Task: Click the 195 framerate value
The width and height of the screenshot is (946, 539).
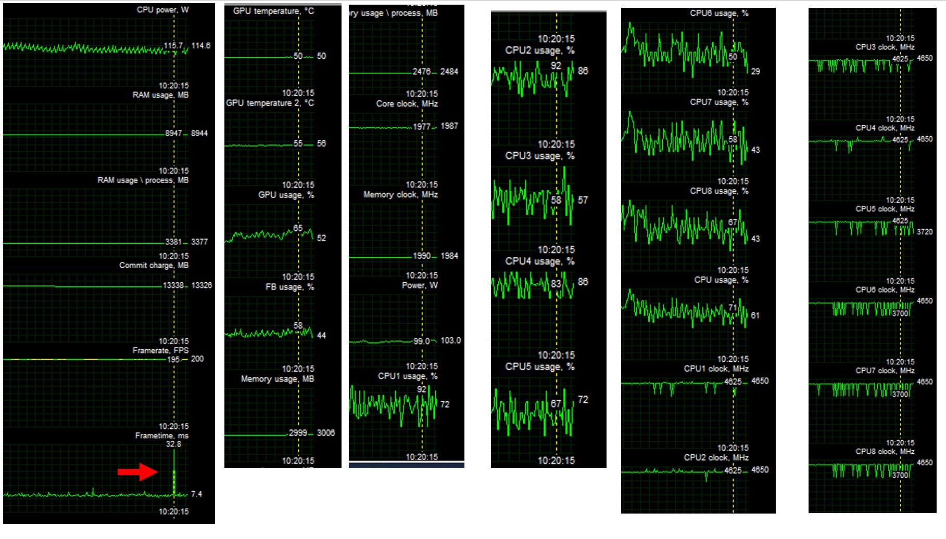Action: pyautogui.click(x=173, y=360)
